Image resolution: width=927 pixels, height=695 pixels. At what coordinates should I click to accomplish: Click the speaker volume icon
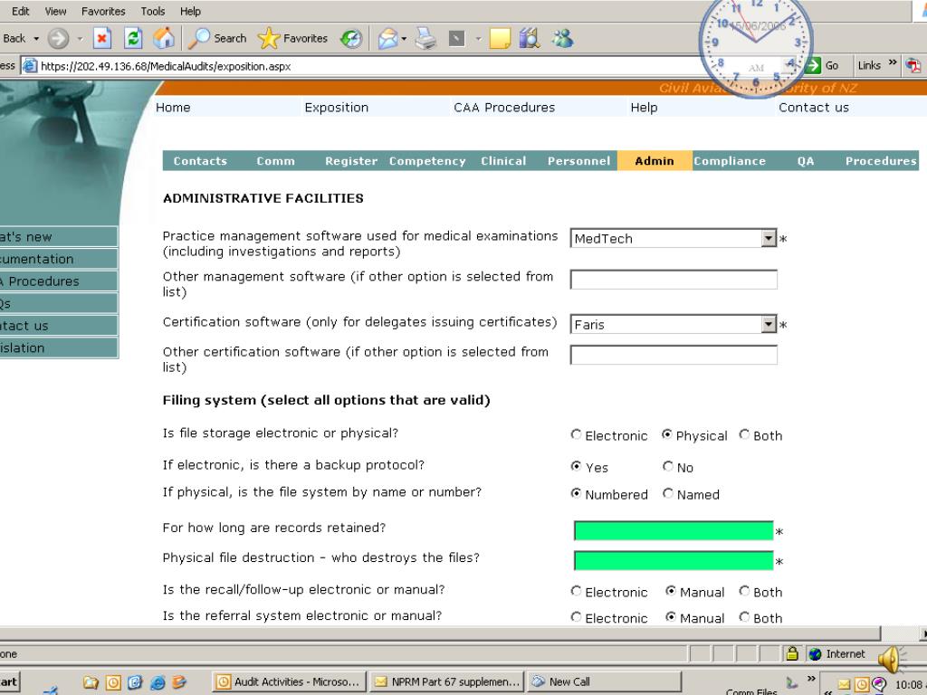[890, 658]
